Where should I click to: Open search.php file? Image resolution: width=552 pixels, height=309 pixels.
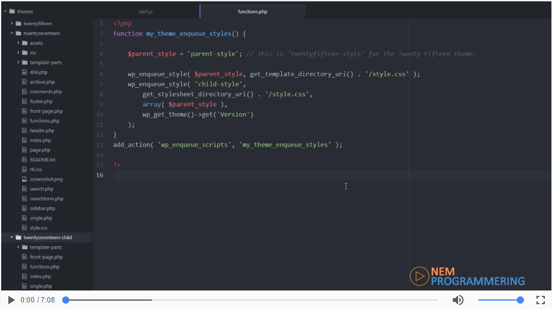(41, 189)
